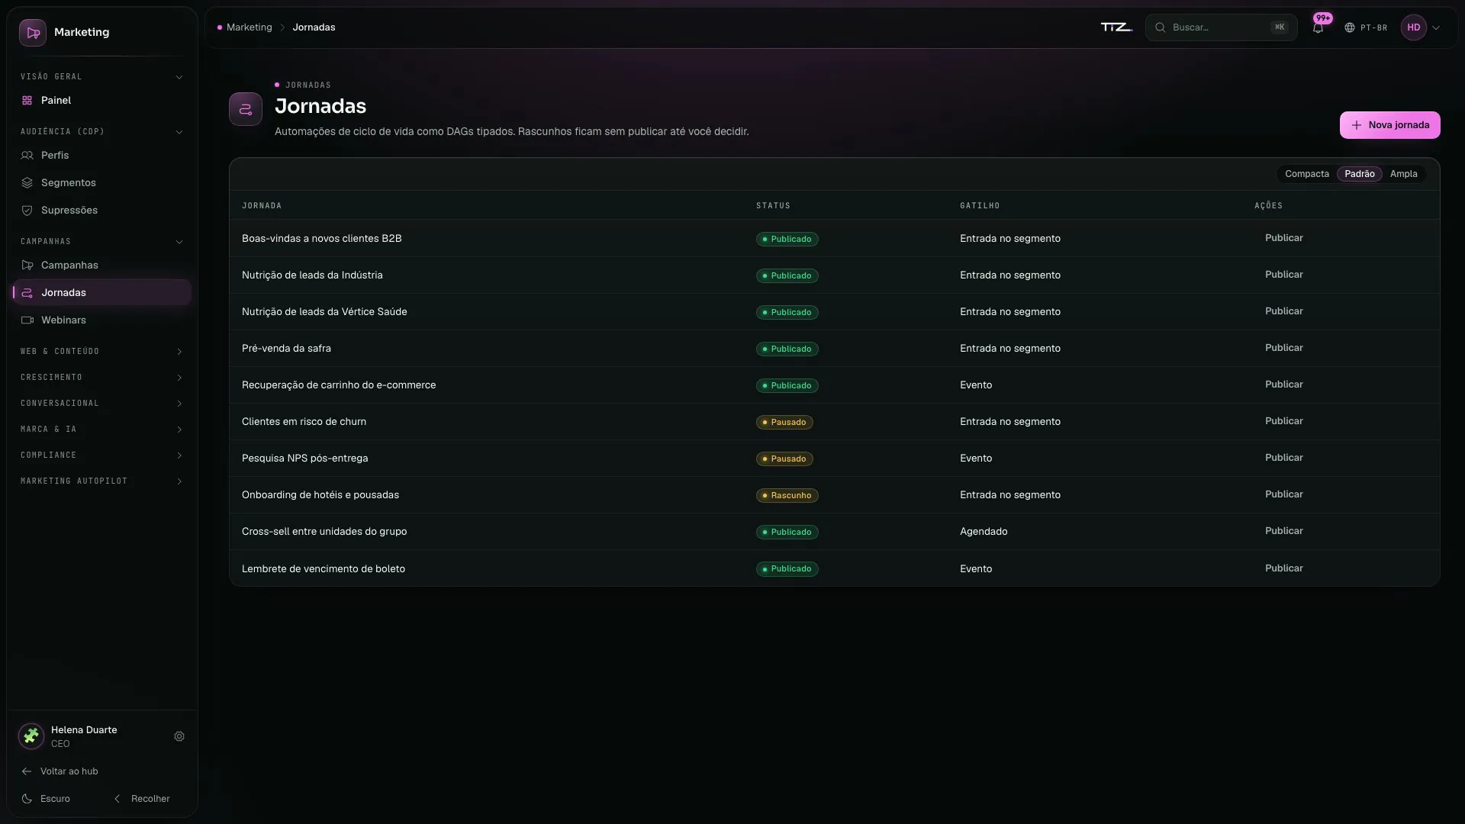The height and width of the screenshot is (824, 1465).
Task: Publish Pesquisa NPS pós-entrega journey
Action: tap(1283, 458)
